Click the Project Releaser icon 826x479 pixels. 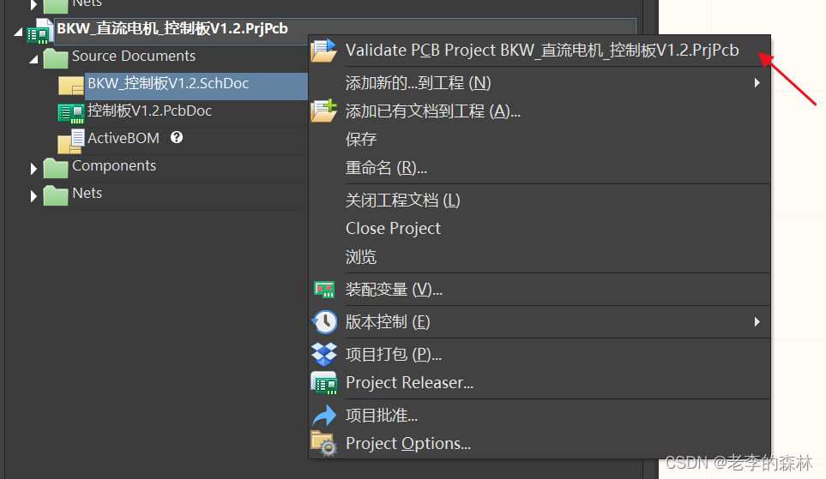324,383
